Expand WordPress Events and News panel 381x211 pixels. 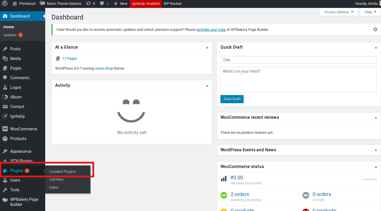(x=376, y=150)
